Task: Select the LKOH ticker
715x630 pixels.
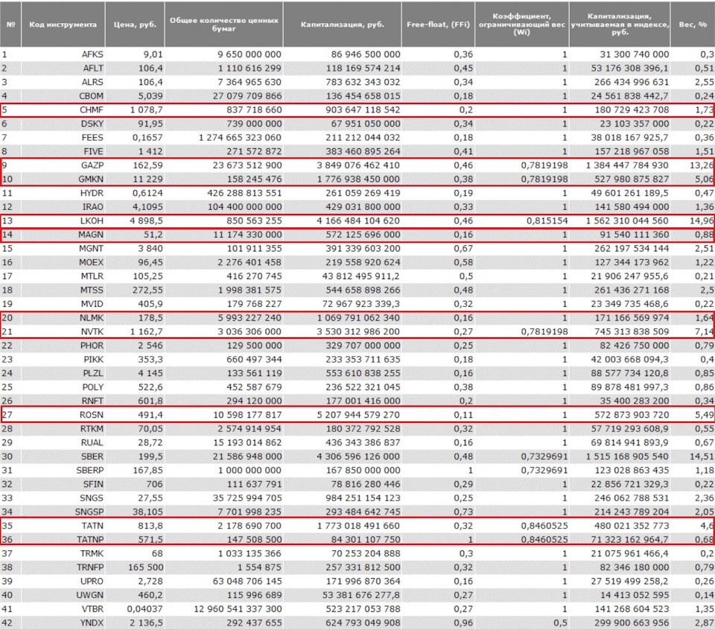Action: click(x=92, y=221)
